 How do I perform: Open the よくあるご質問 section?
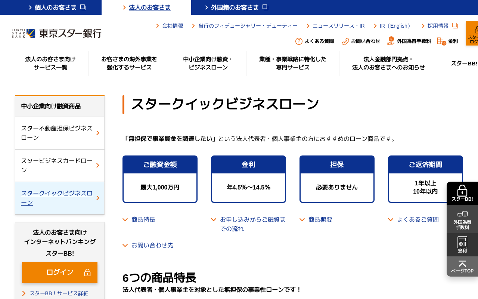(418, 219)
